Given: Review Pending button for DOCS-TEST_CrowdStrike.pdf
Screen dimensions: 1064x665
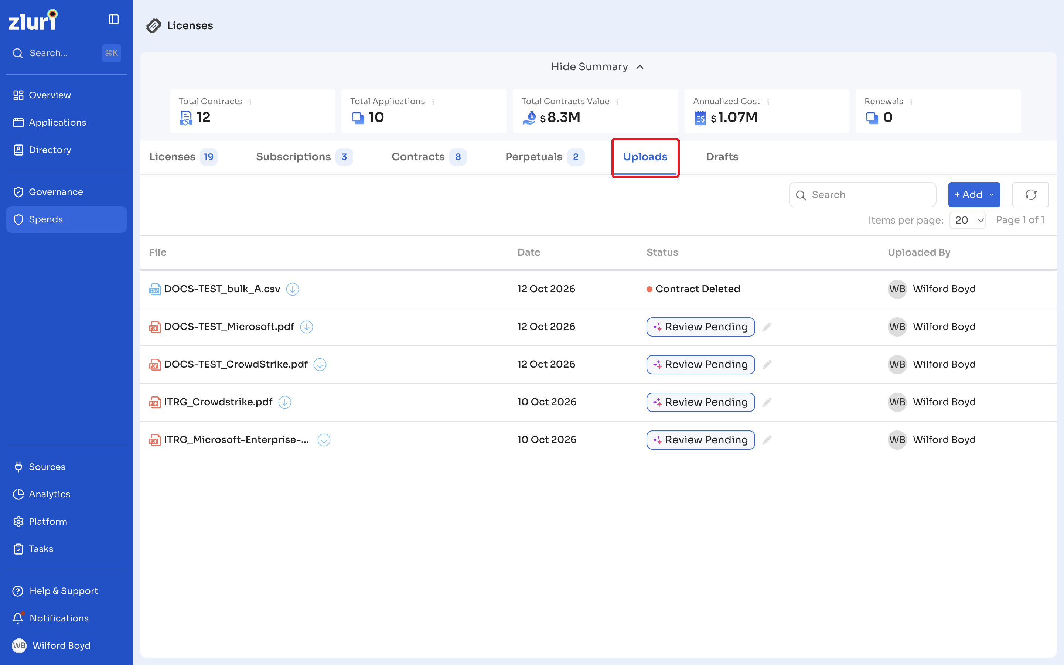Looking at the screenshot, I should point(700,365).
